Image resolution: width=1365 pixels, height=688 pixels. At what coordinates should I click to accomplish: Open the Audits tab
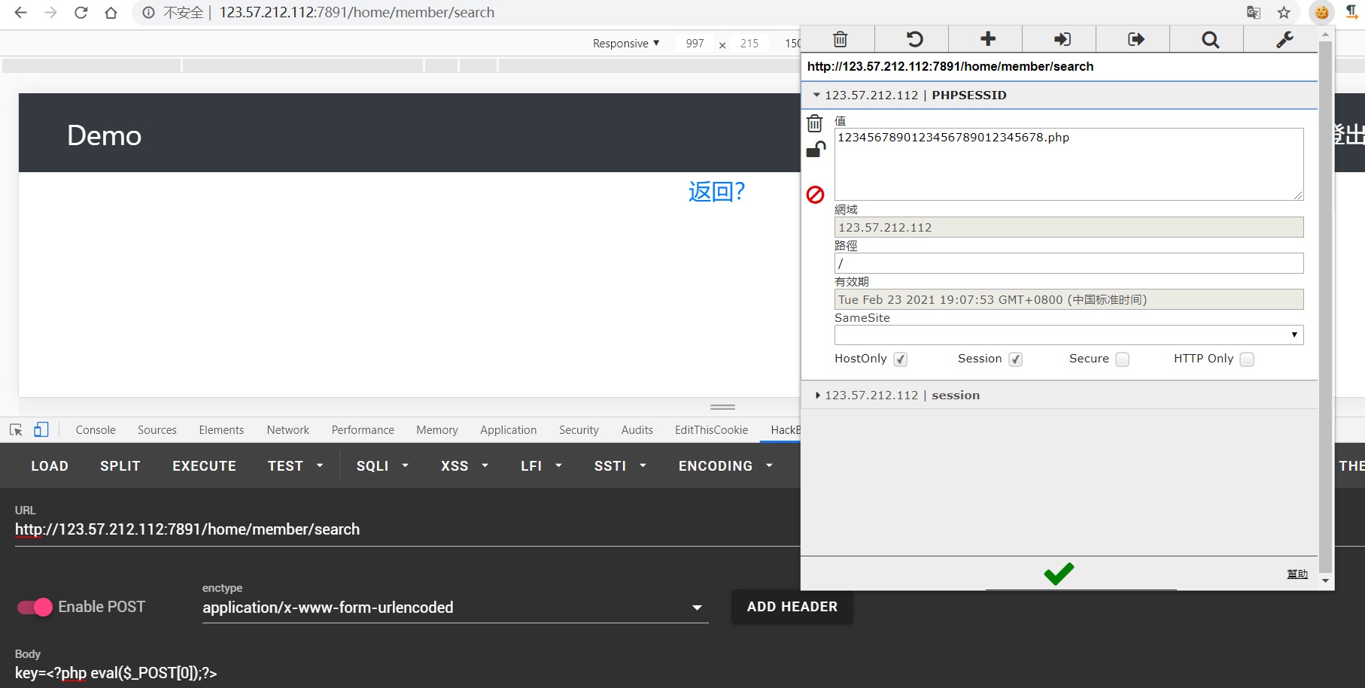coord(637,430)
